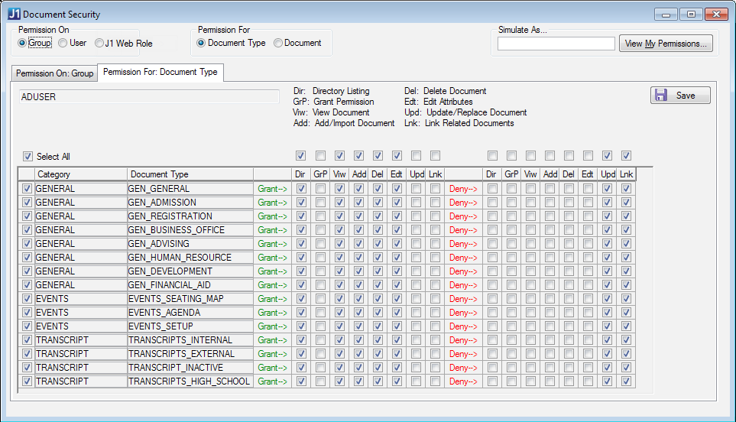The height and width of the screenshot is (422, 736).
Task: Click the Save button with floppy disk icon
Action: [x=680, y=96]
